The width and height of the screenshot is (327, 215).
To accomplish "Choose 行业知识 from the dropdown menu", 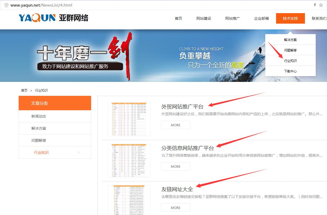I will click(x=290, y=61).
